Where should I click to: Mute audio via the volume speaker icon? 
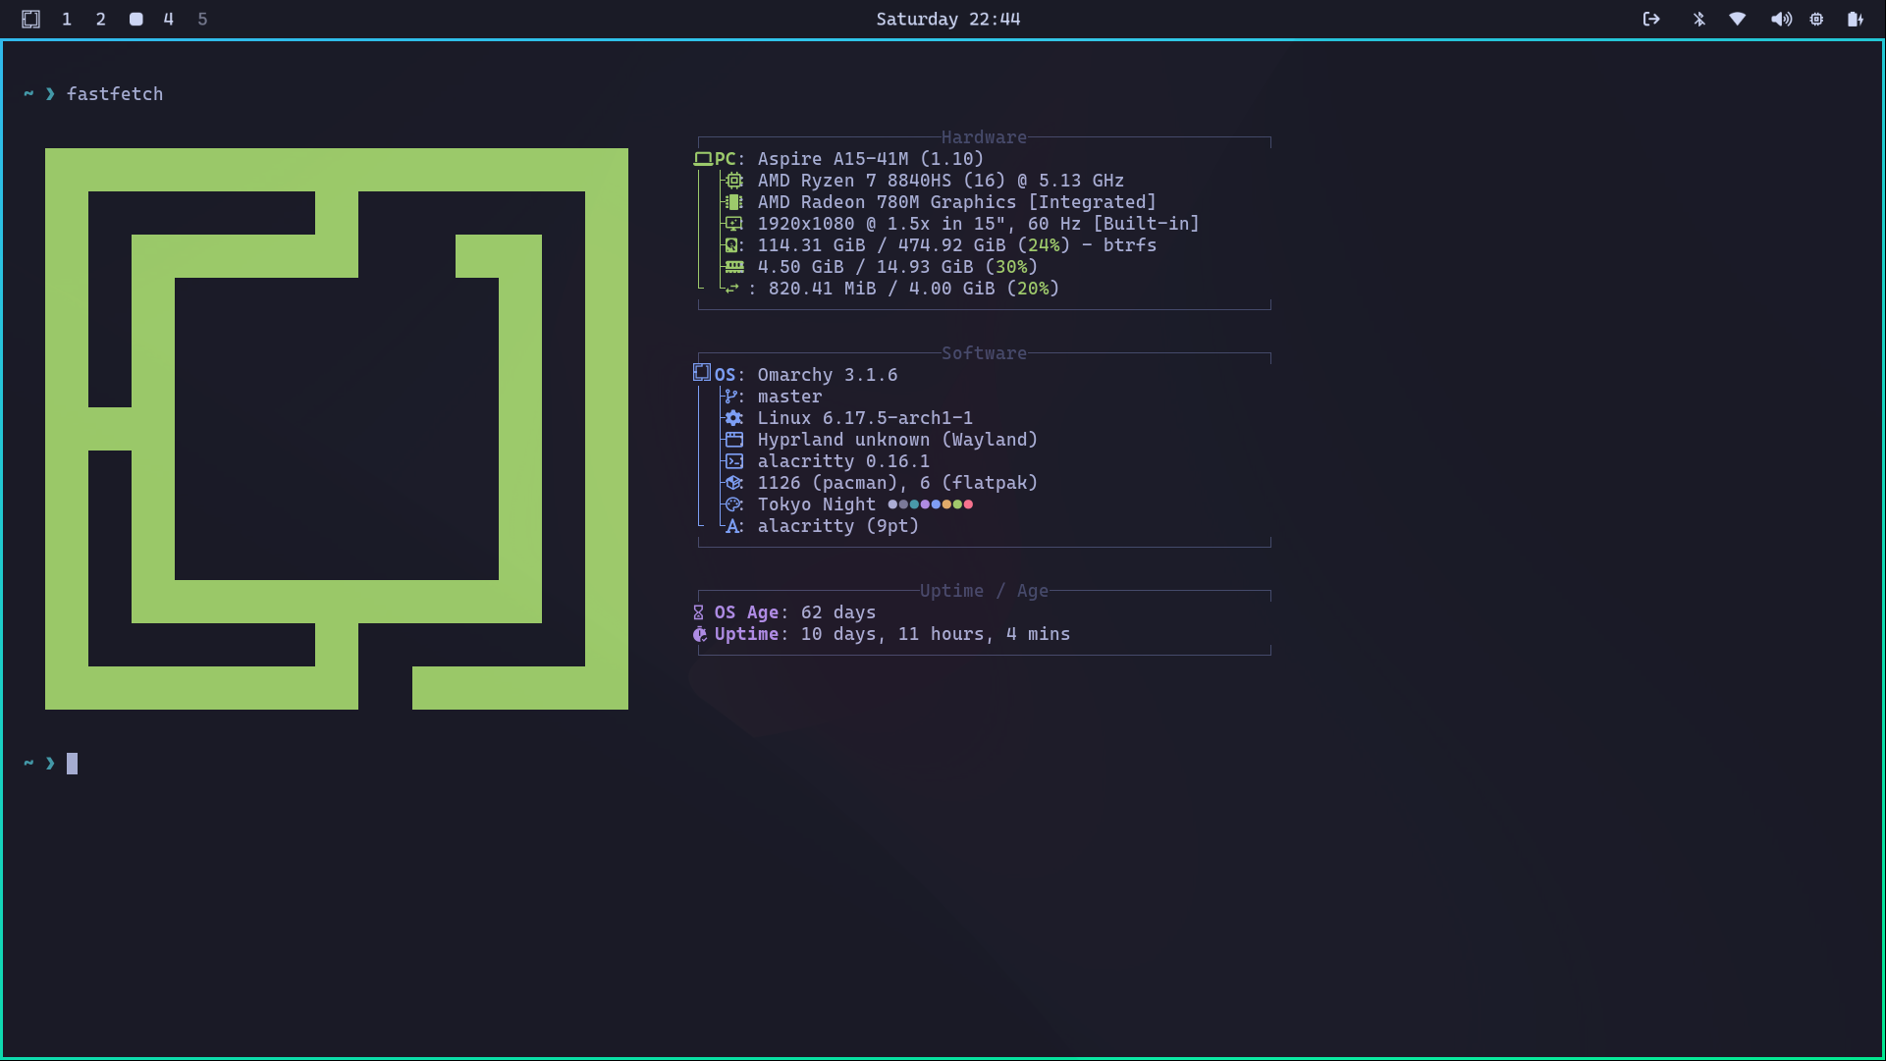pyautogui.click(x=1780, y=19)
